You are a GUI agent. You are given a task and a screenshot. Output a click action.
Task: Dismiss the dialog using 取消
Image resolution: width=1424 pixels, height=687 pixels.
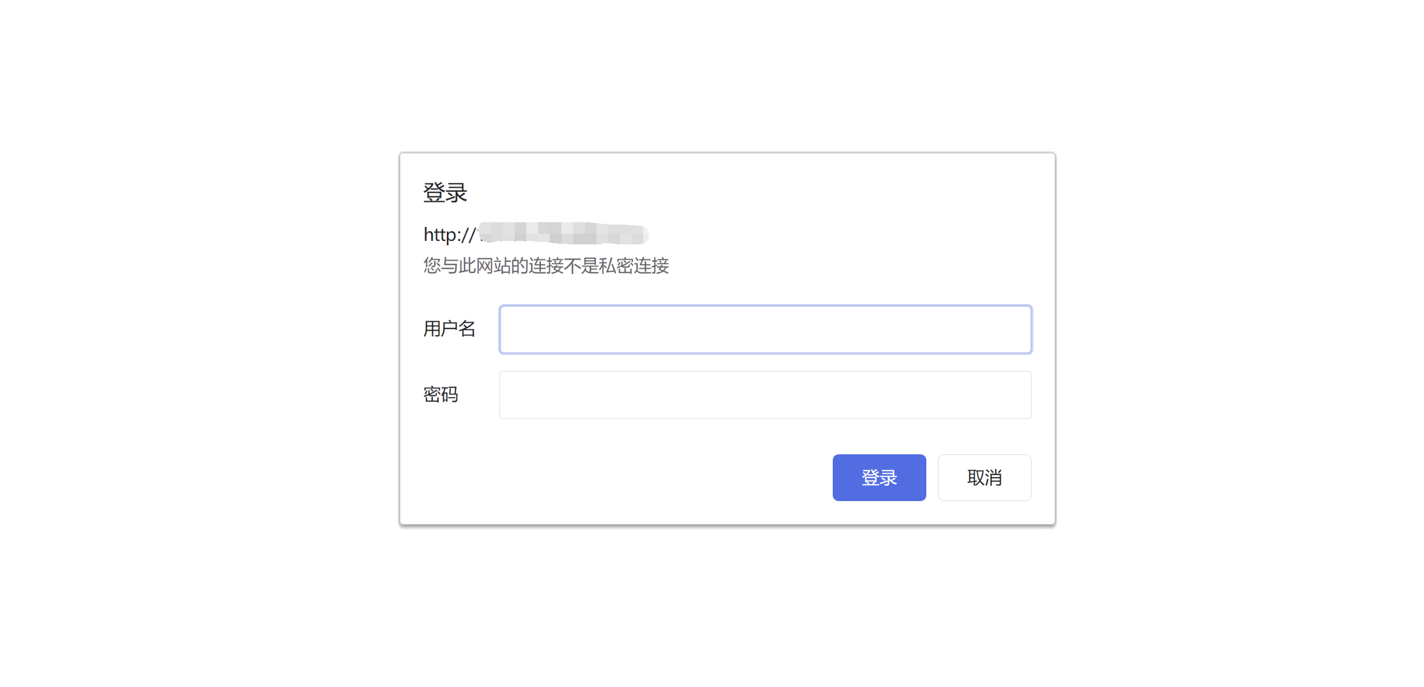point(984,478)
